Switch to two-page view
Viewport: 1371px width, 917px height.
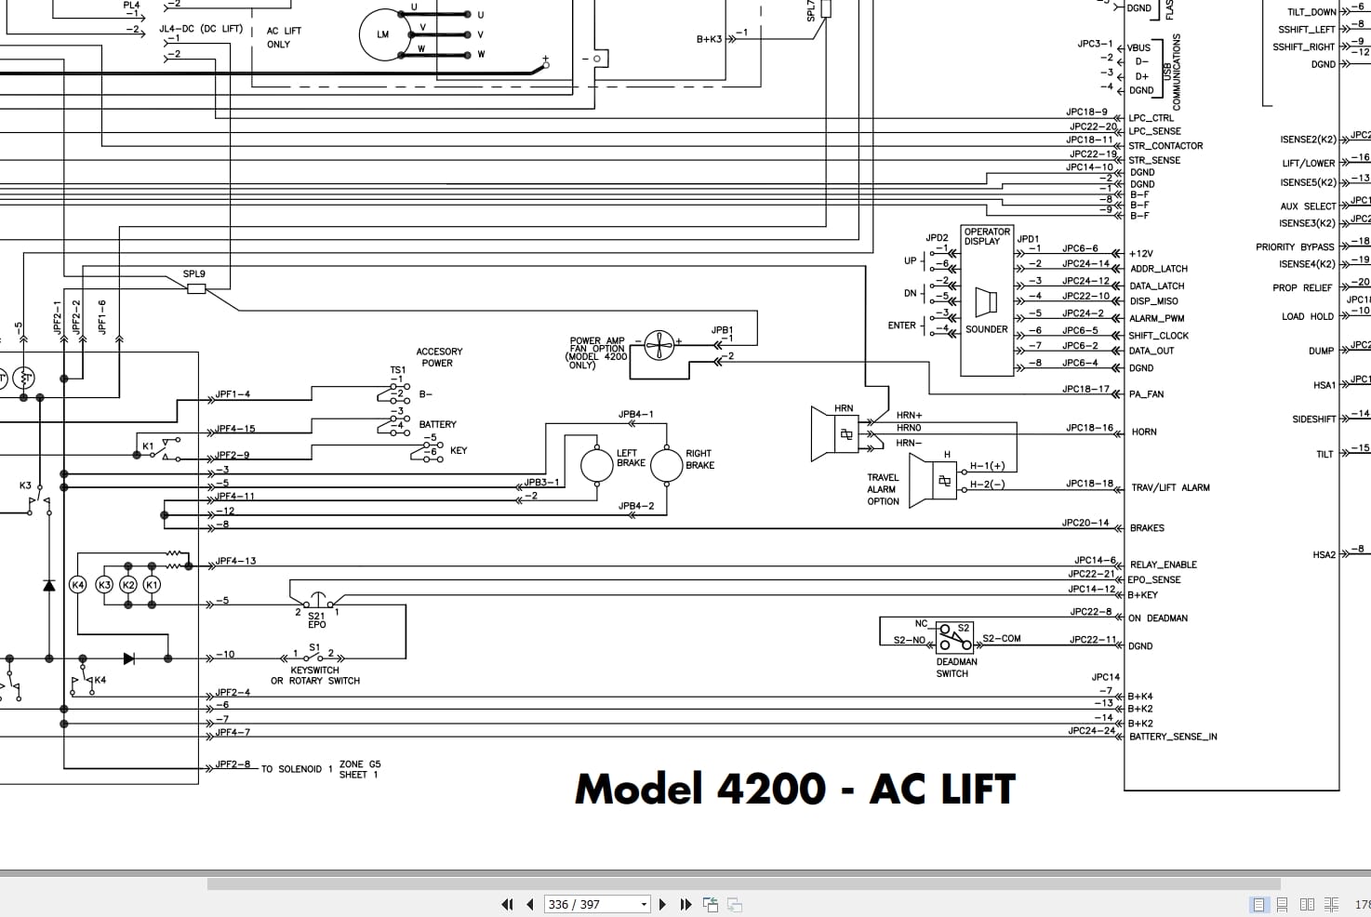point(1307,904)
